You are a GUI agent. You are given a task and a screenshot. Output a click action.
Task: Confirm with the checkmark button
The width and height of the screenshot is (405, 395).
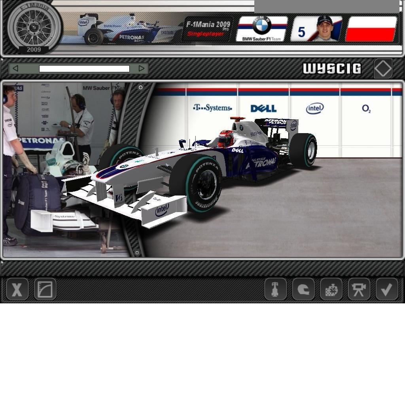[x=387, y=289]
